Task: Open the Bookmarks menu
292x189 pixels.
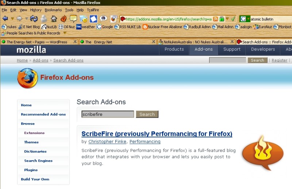Action: coord(53,10)
